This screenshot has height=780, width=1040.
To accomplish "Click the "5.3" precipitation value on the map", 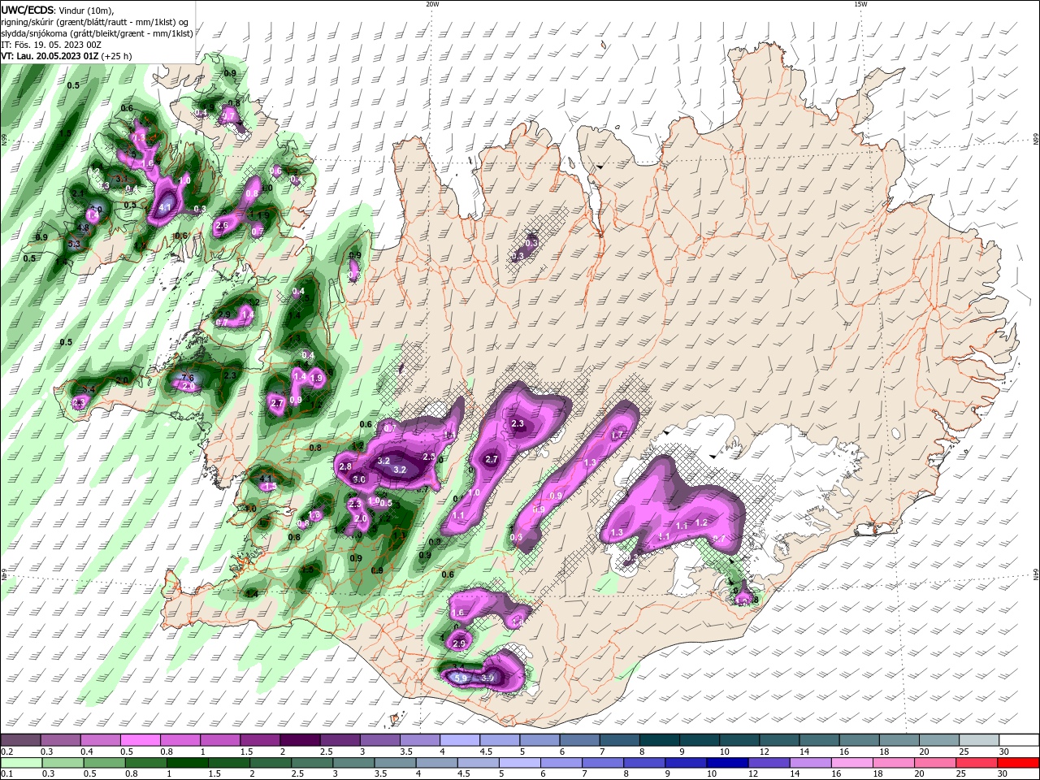I will coord(74,244).
